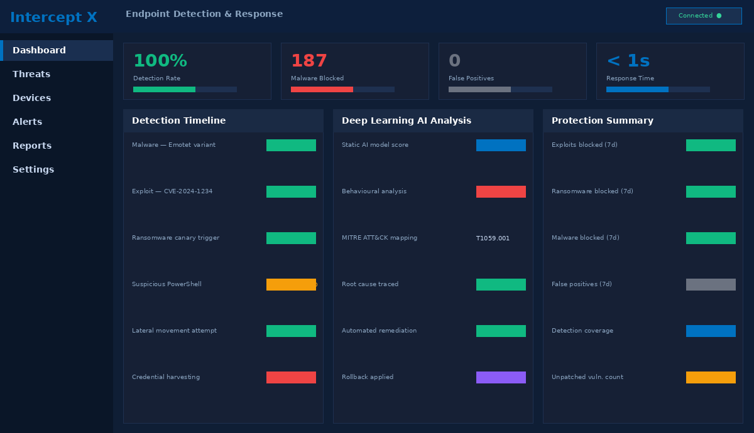Screen dimensions: 754x433
Task: Click Behavioural analysis row label
Action: click(x=374, y=191)
